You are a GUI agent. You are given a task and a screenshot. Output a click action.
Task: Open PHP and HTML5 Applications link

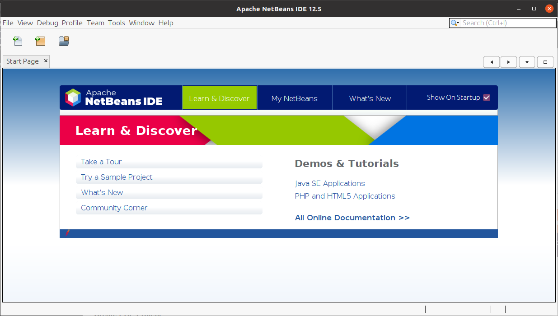[345, 196]
